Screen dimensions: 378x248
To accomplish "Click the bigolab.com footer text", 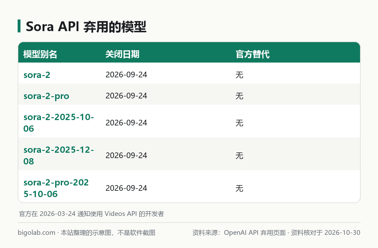I will (87, 233).
